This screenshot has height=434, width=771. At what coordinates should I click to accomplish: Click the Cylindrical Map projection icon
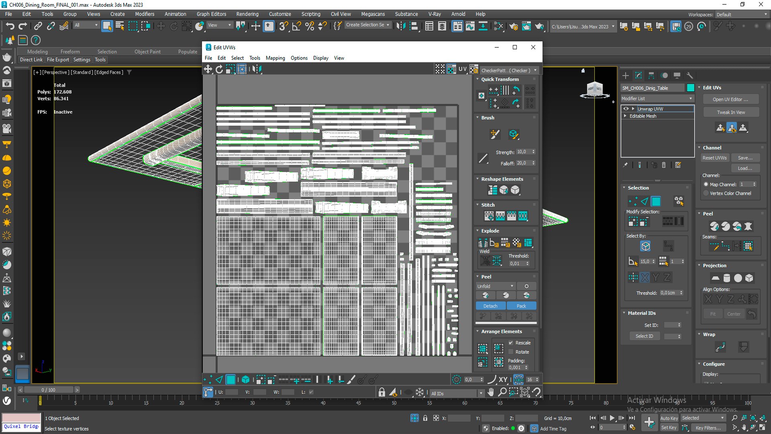[x=727, y=278]
